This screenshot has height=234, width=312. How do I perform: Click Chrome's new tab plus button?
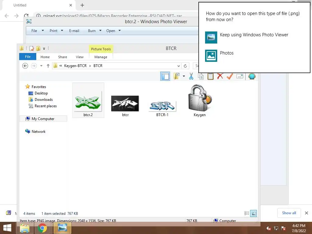tap(82, 5)
